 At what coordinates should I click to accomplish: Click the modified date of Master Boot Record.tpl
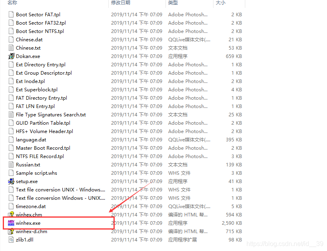click(137, 148)
